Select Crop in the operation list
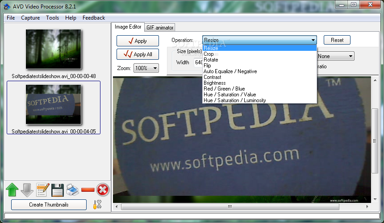The height and width of the screenshot is (223, 384). coord(259,54)
